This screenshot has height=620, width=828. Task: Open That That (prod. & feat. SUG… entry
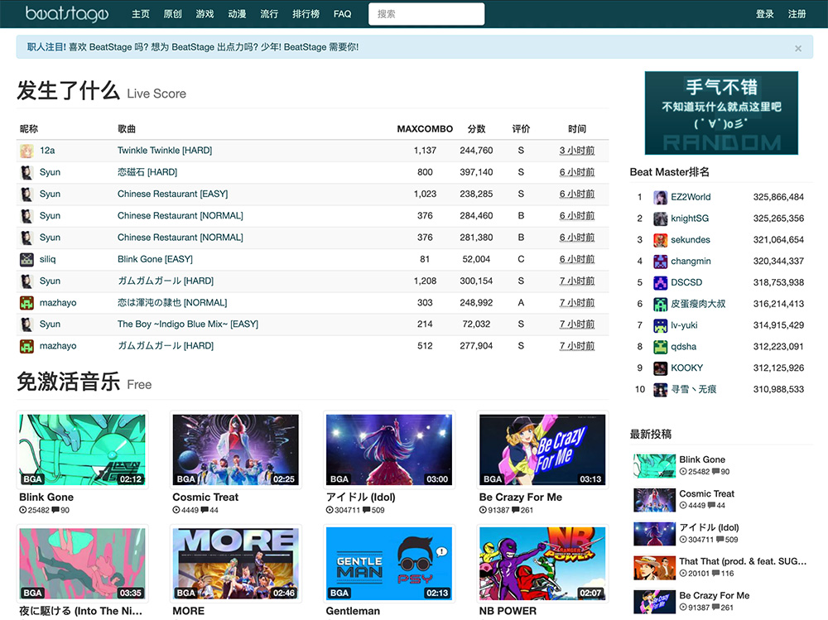(743, 561)
